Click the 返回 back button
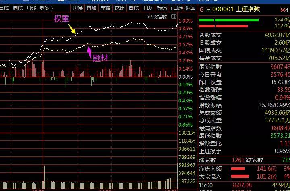Screen dimensions: 290x191 coord(191,8)
